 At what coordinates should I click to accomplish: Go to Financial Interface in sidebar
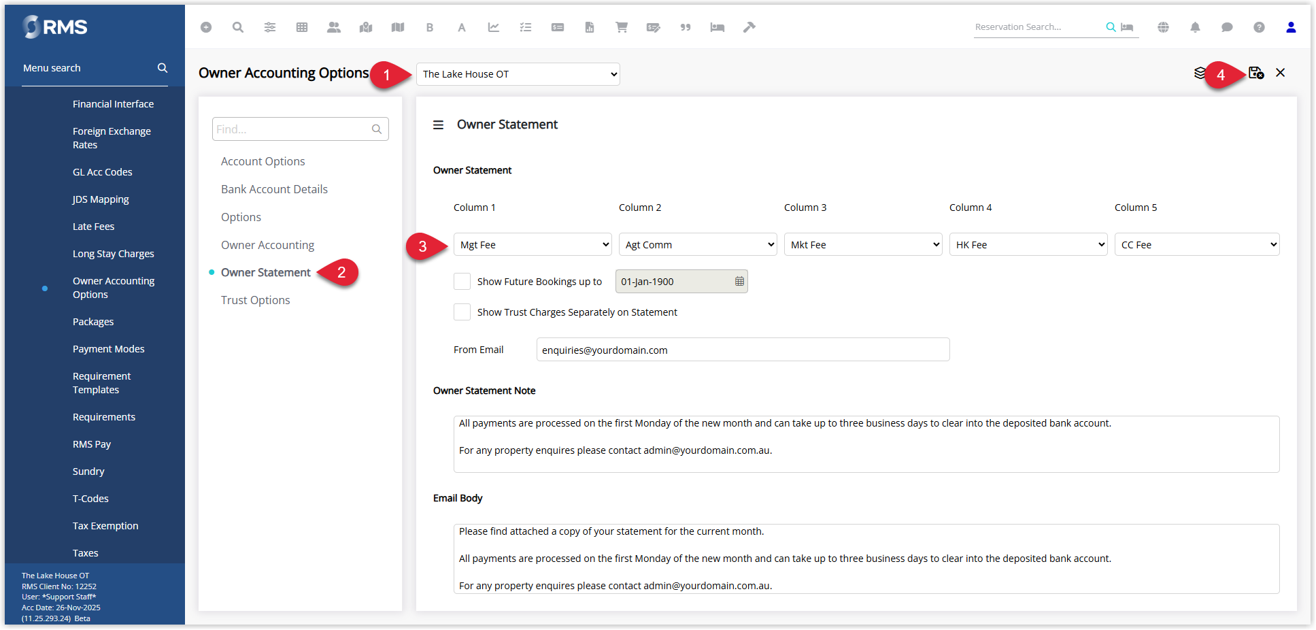pos(113,104)
